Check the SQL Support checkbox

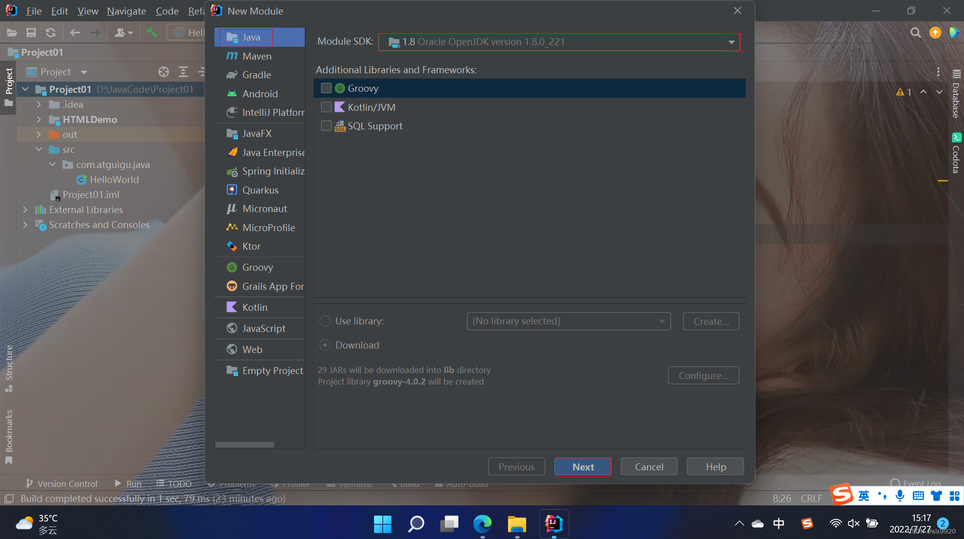[x=326, y=126]
